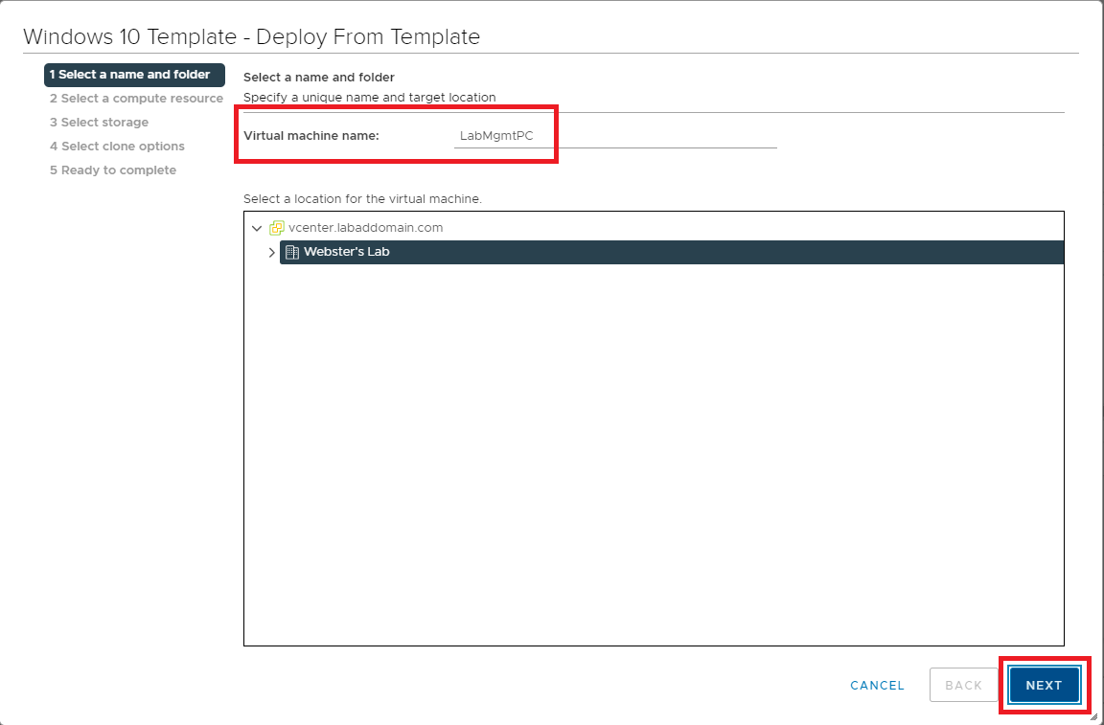
Task: Click the vCenter server icon in tree
Action: [x=277, y=228]
